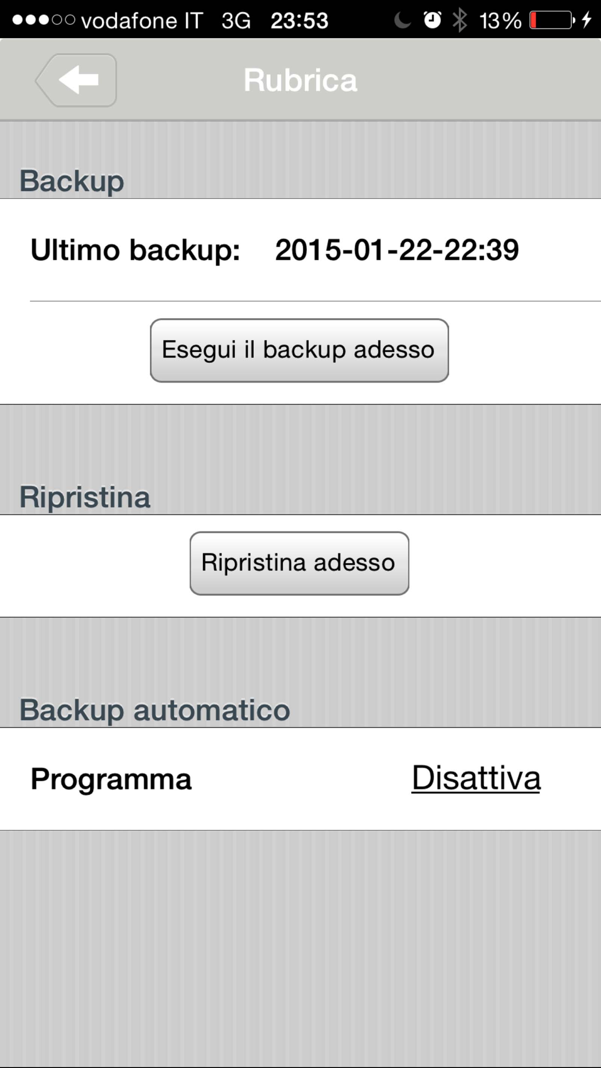Viewport: 601px width, 1068px height.
Task: Open the "Disattiva" schedule option
Action: click(476, 778)
